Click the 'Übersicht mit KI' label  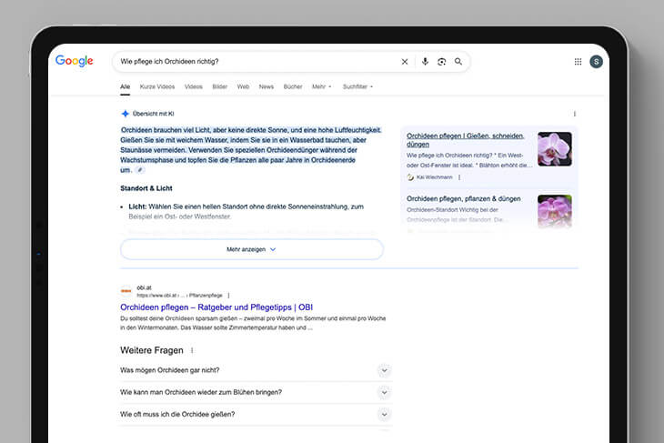(154, 114)
